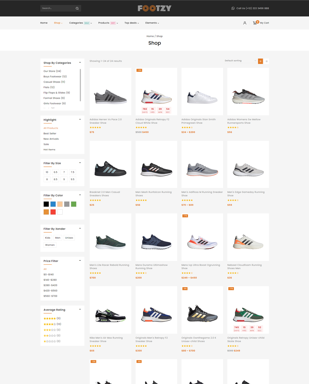
Task: Click the search magnifier icon
Action: pyautogui.click(x=77, y=8)
